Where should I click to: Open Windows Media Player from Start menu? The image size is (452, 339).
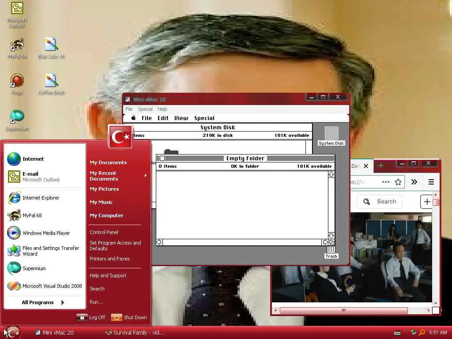coord(45,233)
